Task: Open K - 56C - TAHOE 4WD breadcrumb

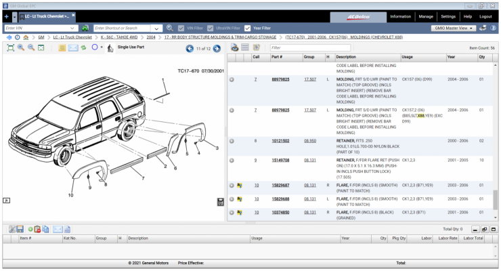Action: pyautogui.click(x=119, y=37)
